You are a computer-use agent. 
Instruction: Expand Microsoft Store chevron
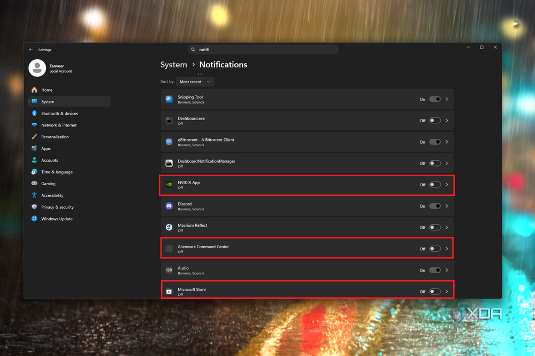(447, 291)
